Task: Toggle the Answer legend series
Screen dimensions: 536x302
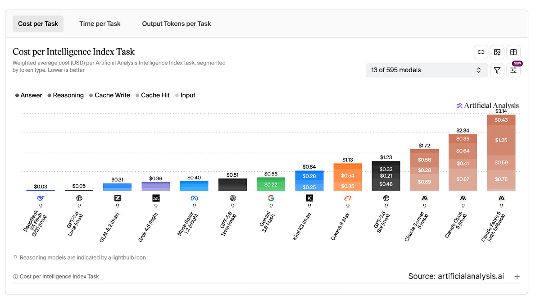Action: click(28, 95)
